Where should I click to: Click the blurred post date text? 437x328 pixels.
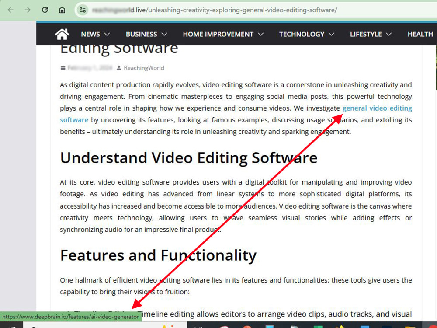click(x=90, y=68)
